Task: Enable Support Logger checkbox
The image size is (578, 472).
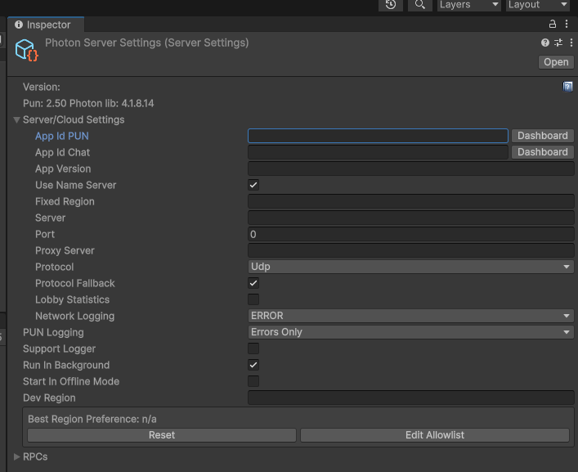Action: click(253, 348)
